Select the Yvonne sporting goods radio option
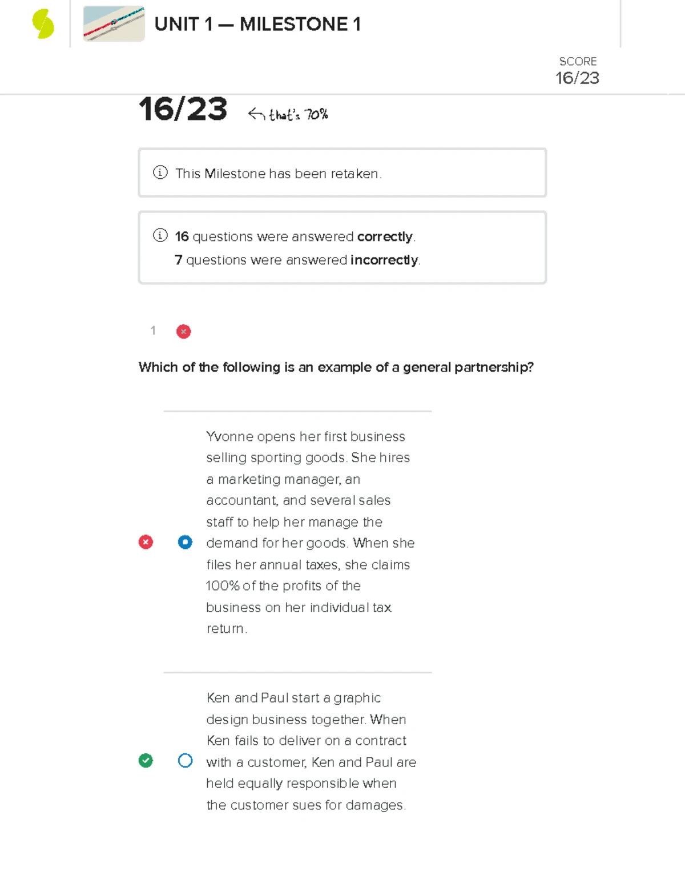 click(185, 542)
